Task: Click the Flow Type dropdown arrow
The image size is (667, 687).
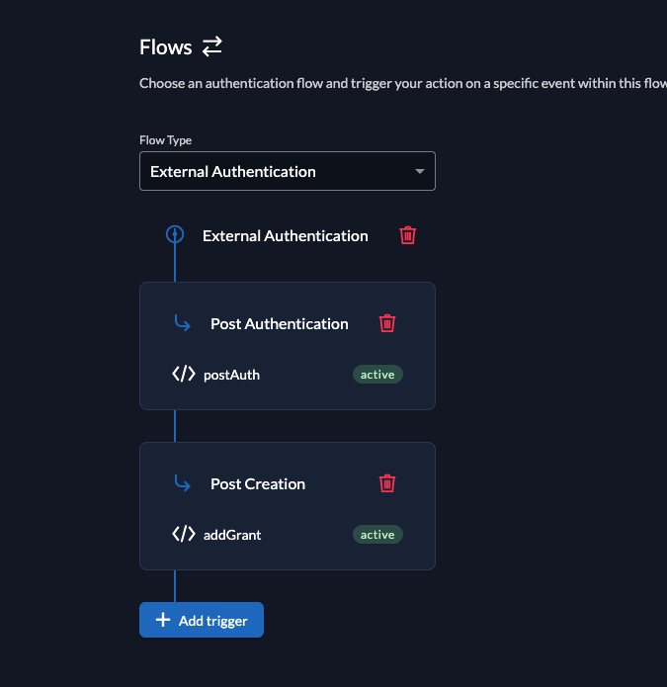Action: 420,171
